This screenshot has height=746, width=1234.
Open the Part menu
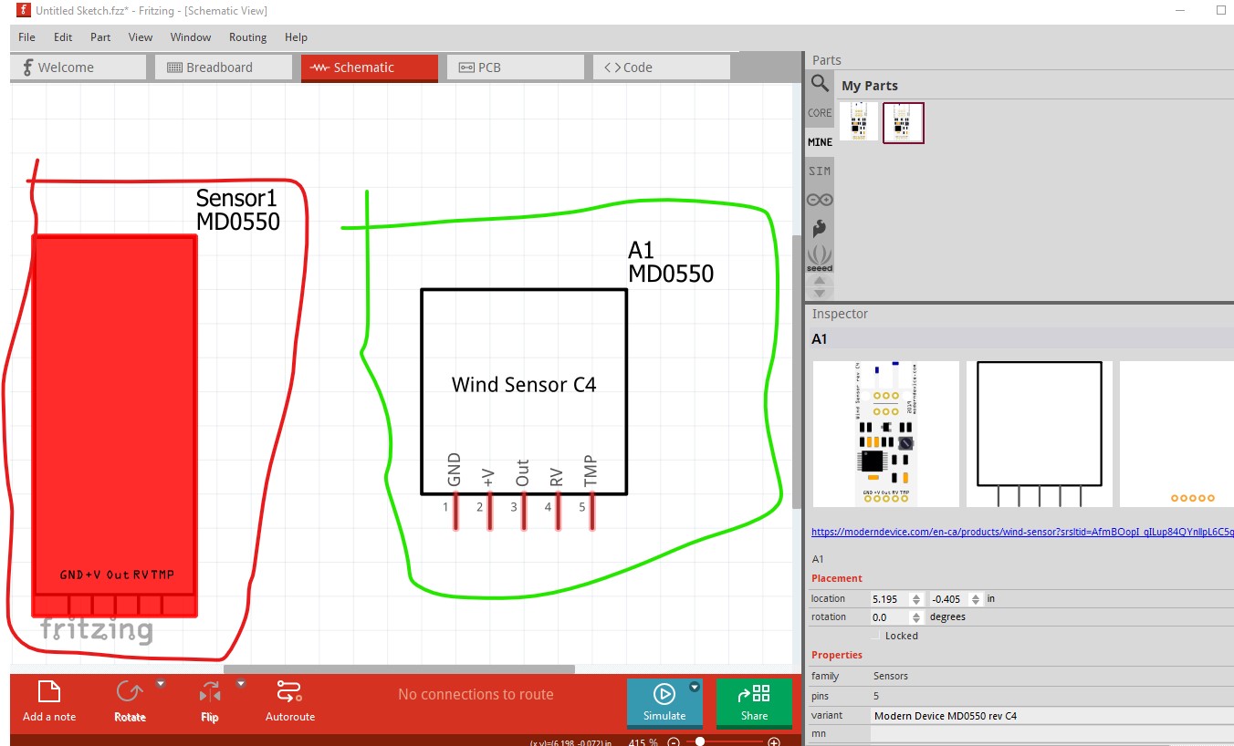tap(100, 37)
